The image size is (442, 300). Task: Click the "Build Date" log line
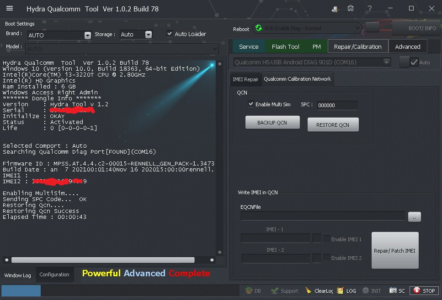[x=108, y=169]
